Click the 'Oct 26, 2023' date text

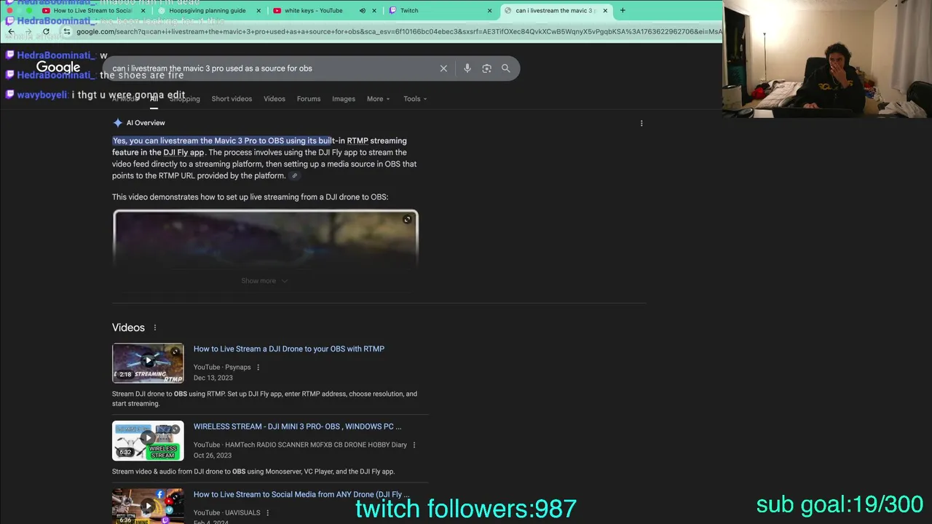pyautogui.click(x=213, y=456)
